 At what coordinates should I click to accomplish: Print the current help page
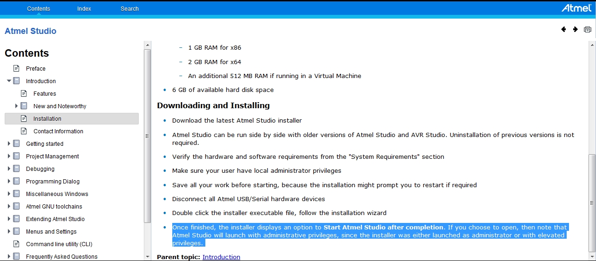[x=588, y=29]
